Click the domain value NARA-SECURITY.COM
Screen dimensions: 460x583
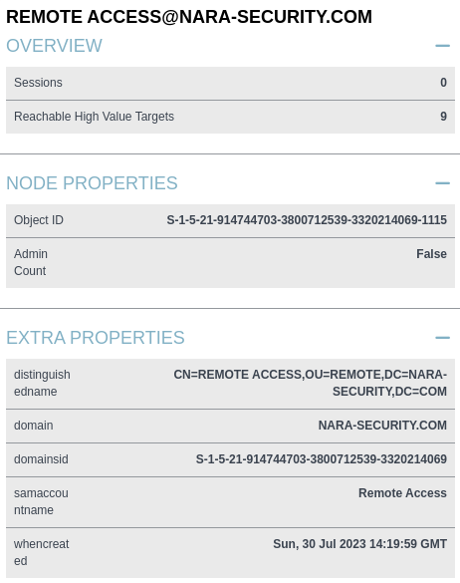point(382,426)
